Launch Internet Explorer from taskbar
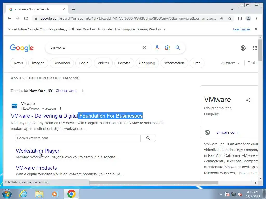This screenshot has width=266, height=199. [x=23, y=194]
